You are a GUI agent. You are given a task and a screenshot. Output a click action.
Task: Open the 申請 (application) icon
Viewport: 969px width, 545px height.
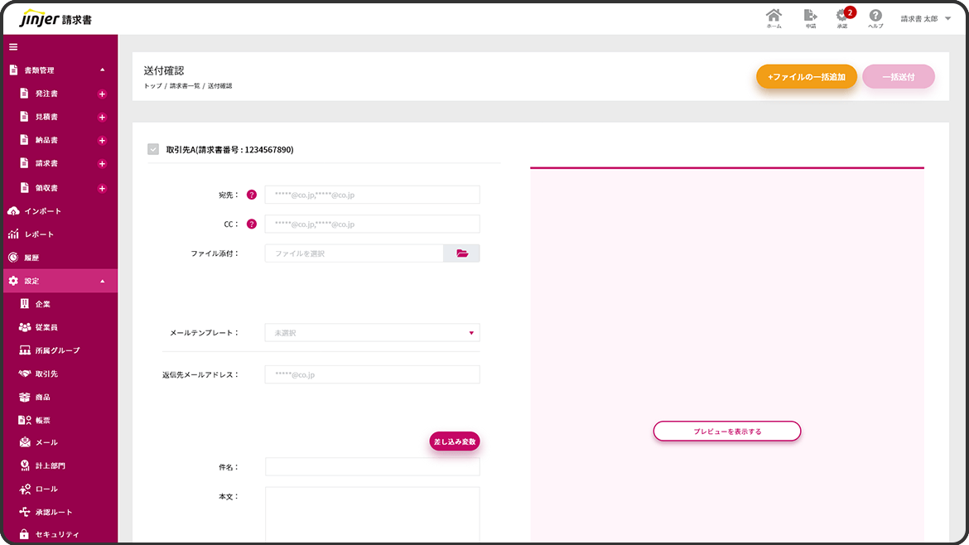[x=810, y=17]
